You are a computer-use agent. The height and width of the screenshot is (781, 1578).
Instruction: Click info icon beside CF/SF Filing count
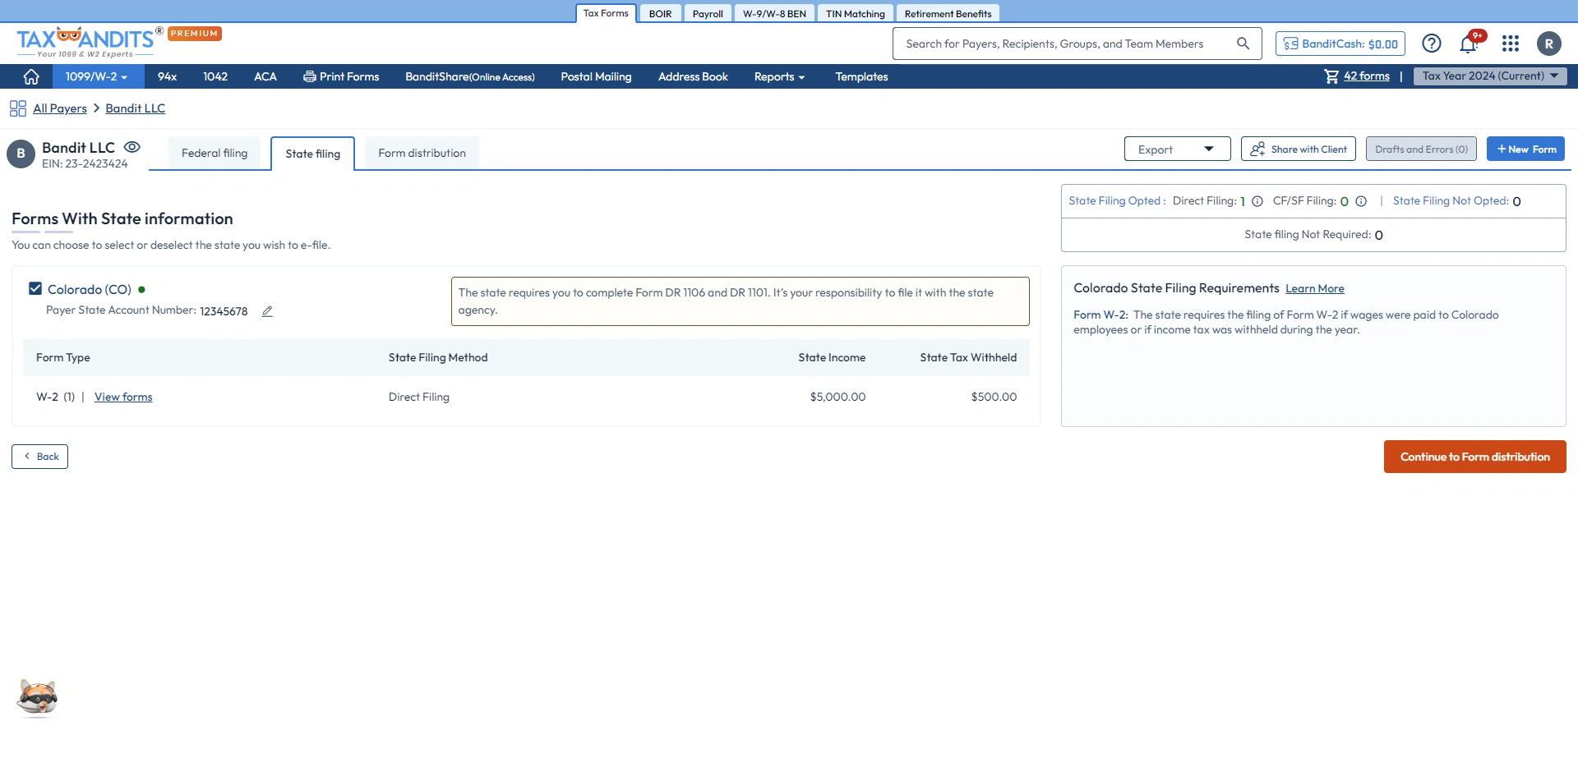(x=1361, y=201)
